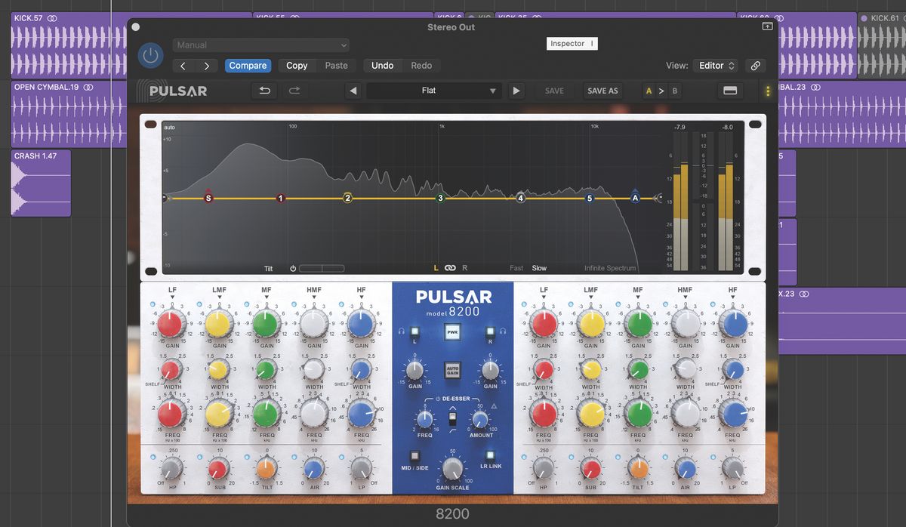Toggle the analyzer panel collapse icon

(730, 91)
